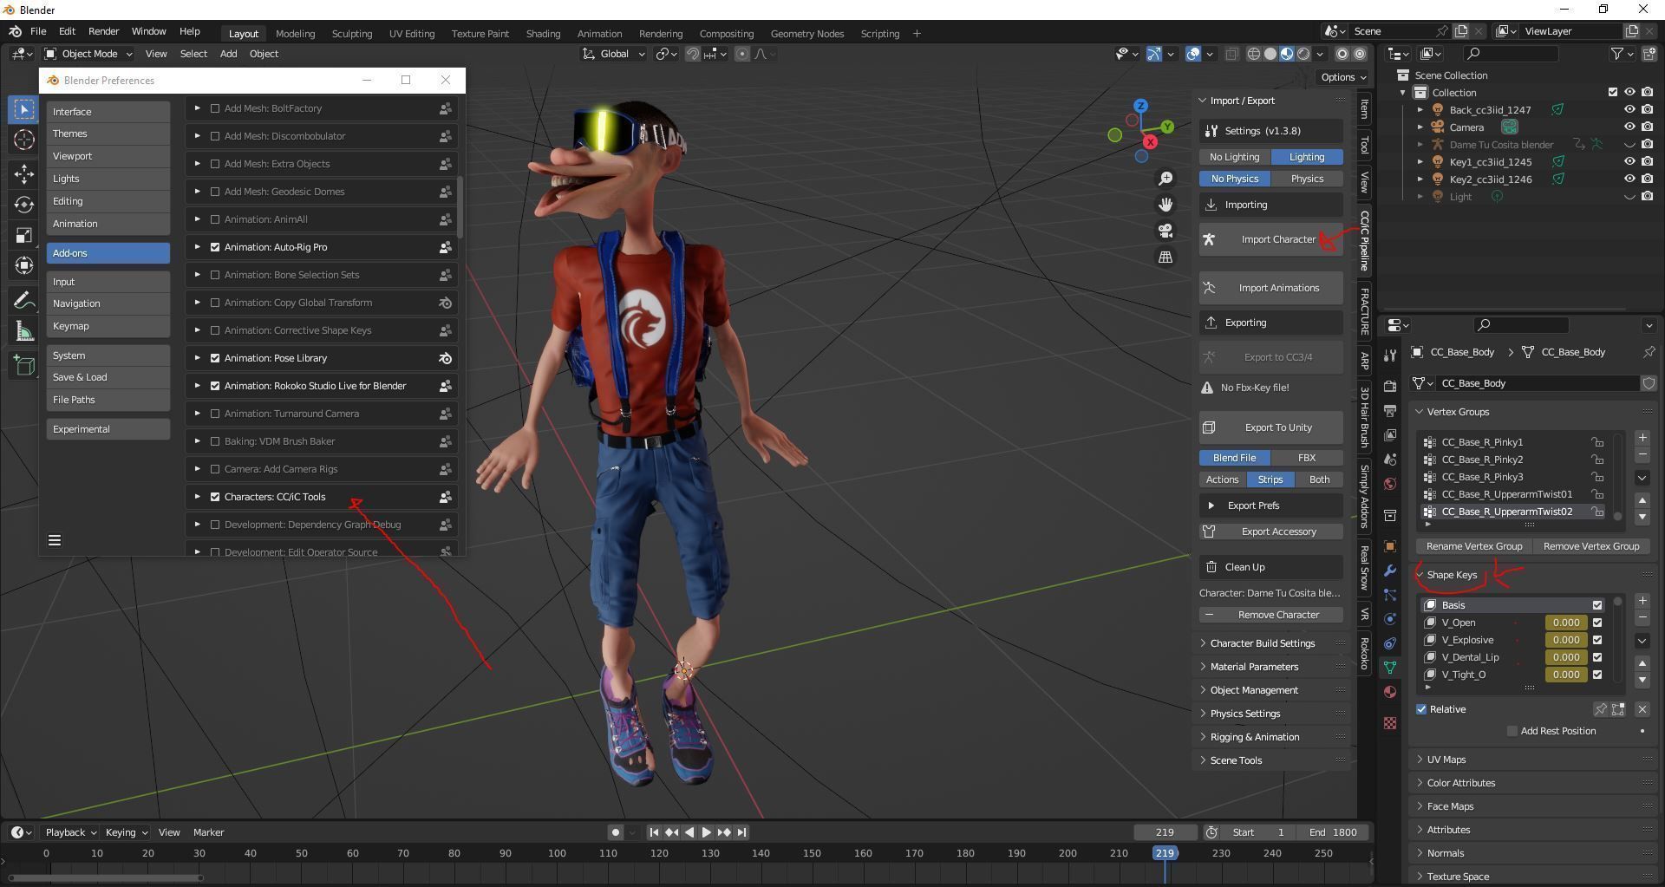The height and width of the screenshot is (887, 1665).
Task: Play the animation forward
Action: coord(707,832)
